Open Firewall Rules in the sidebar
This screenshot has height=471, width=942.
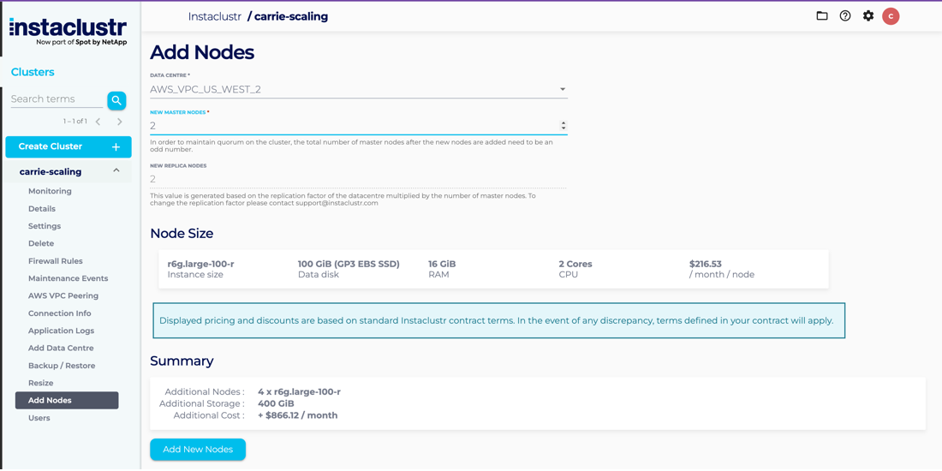click(x=56, y=260)
